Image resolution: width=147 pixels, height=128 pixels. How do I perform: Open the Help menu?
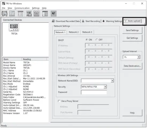[x=44, y=8]
